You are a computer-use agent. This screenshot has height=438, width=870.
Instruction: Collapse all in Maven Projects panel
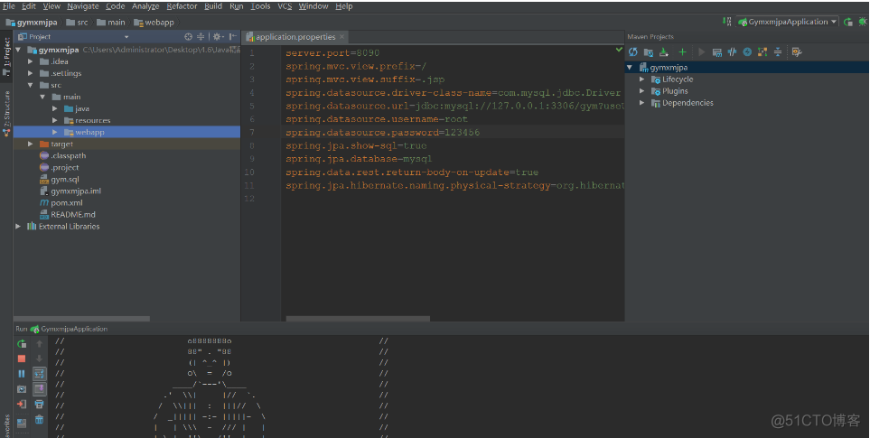click(778, 52)
